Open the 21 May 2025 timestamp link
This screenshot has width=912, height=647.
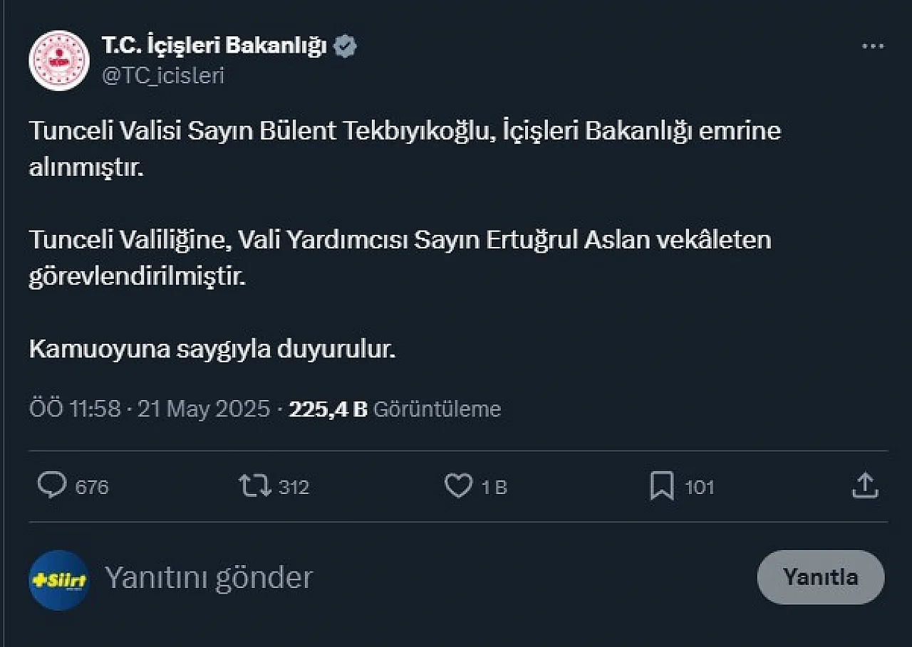(x=203, y=409)
